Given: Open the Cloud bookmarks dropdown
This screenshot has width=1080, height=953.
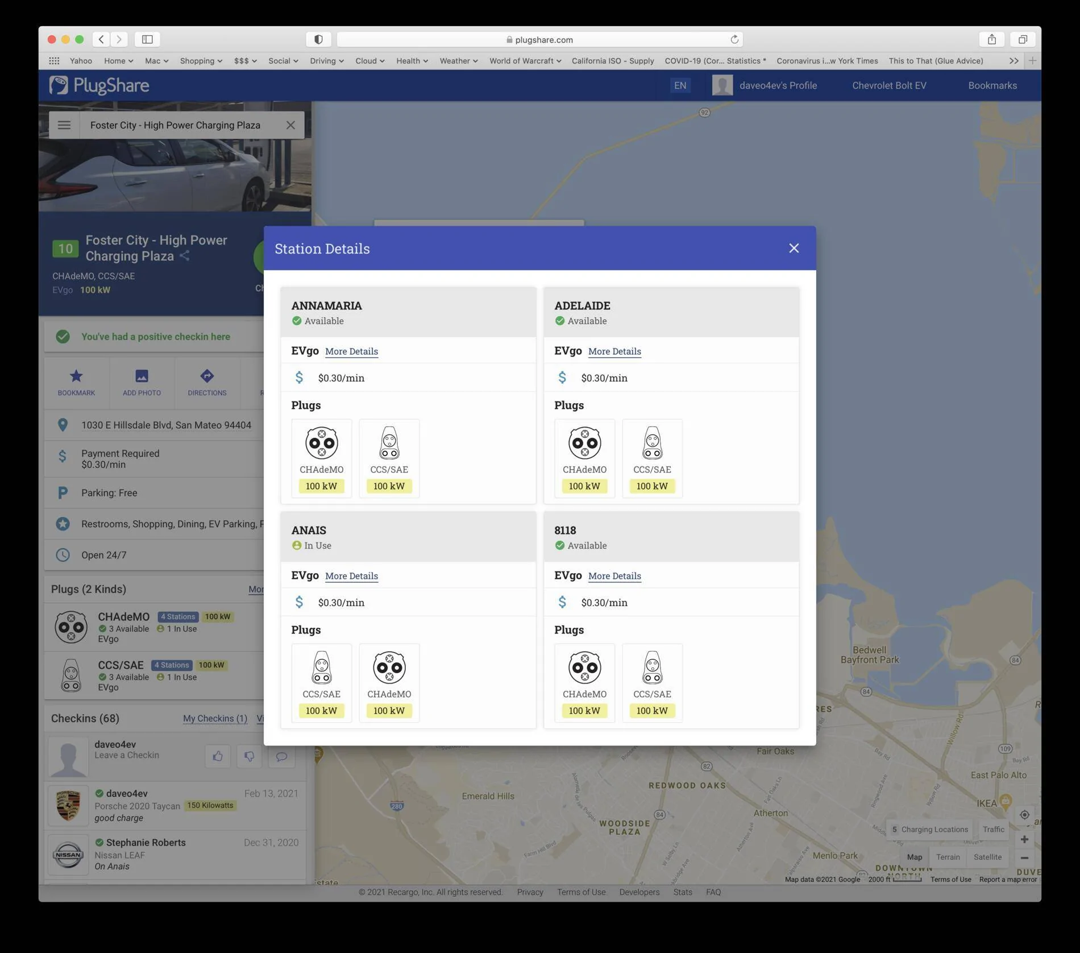Looking at the screenshot, I should [370, 61].
